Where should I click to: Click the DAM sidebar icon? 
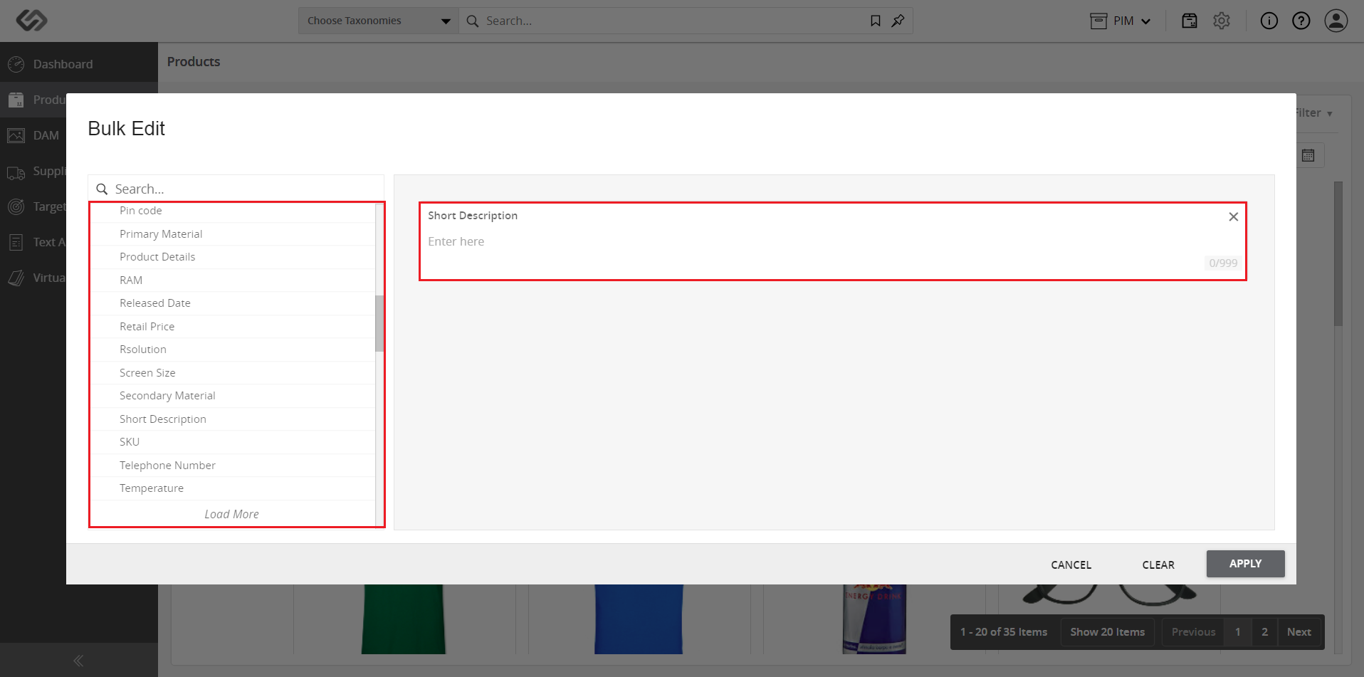pyautogui.click(x=16, y=135)
